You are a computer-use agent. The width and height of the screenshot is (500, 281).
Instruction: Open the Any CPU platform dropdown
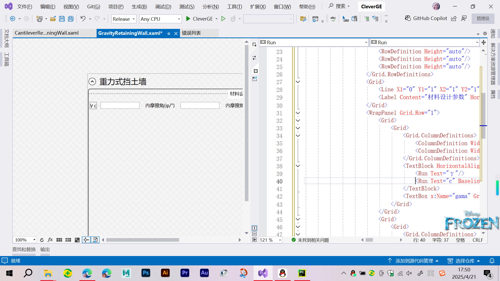tap(160, 19)
